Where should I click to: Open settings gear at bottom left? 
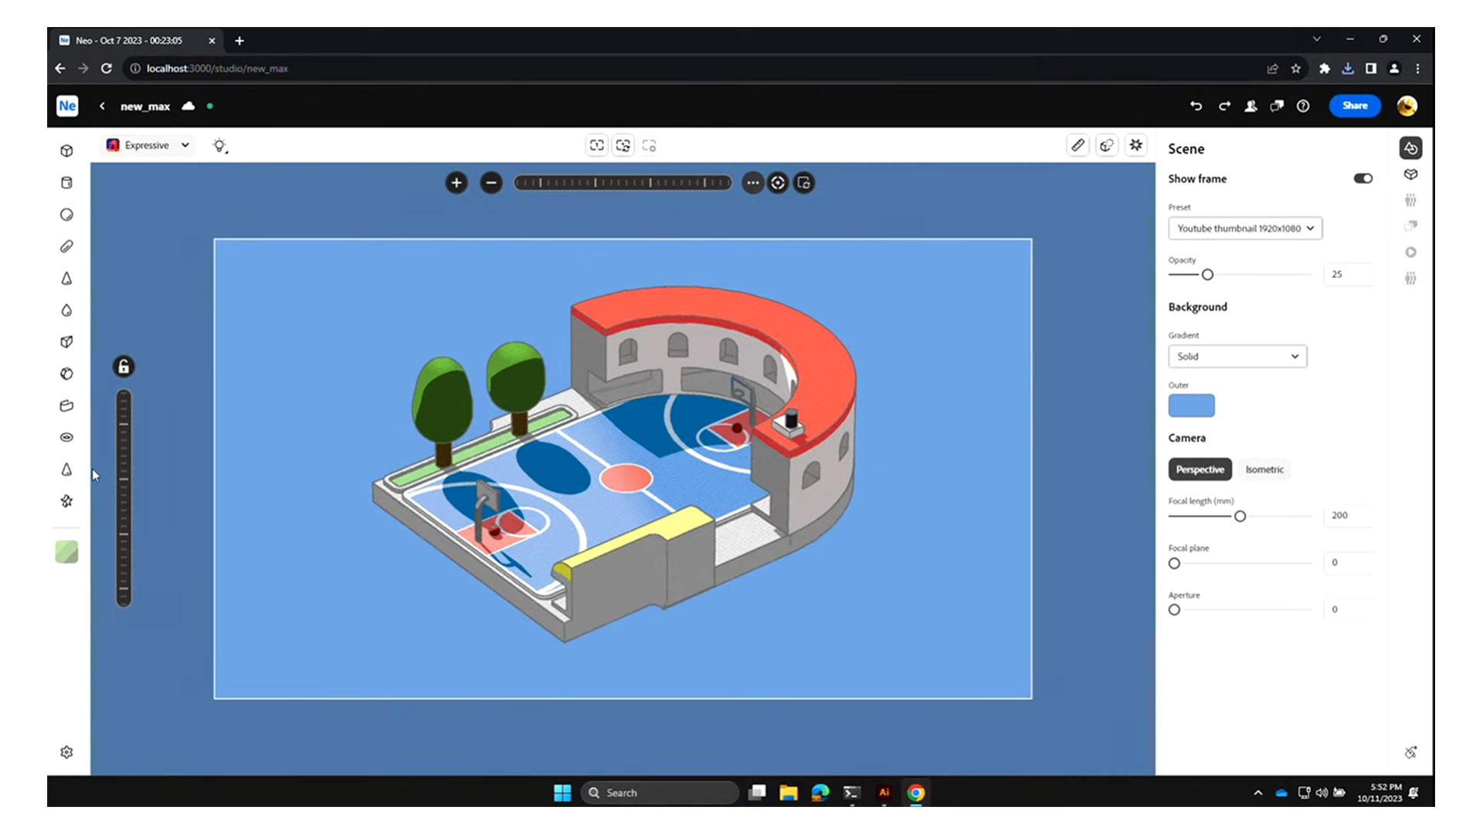[66, 752]
